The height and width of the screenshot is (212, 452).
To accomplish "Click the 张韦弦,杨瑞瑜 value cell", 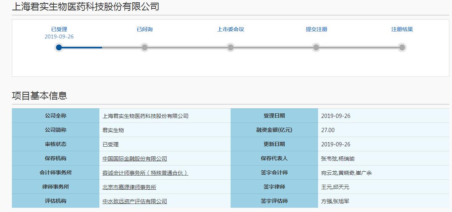I will coord(383,158).
